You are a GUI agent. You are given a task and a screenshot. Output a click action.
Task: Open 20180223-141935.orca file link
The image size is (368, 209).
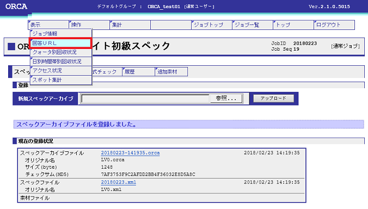click(x=130, y=153)
